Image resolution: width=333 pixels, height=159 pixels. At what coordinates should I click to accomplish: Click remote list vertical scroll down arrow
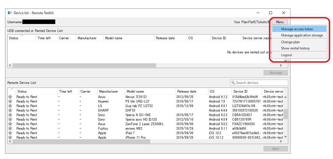tap(286, 137)
